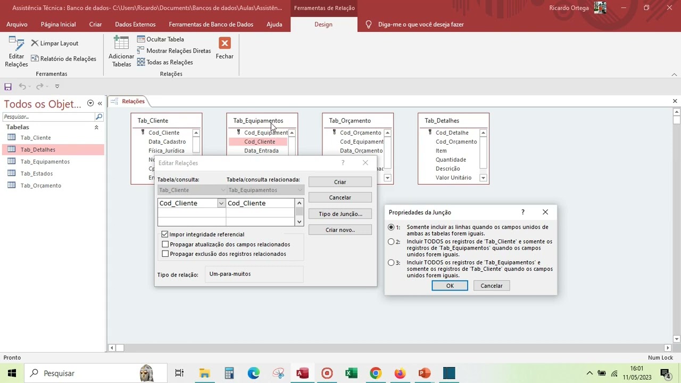681x383 pixels.
Task: Click Cancelar in Propriedades da Junção
Action: pyautogui.click(x=491, y=286)
